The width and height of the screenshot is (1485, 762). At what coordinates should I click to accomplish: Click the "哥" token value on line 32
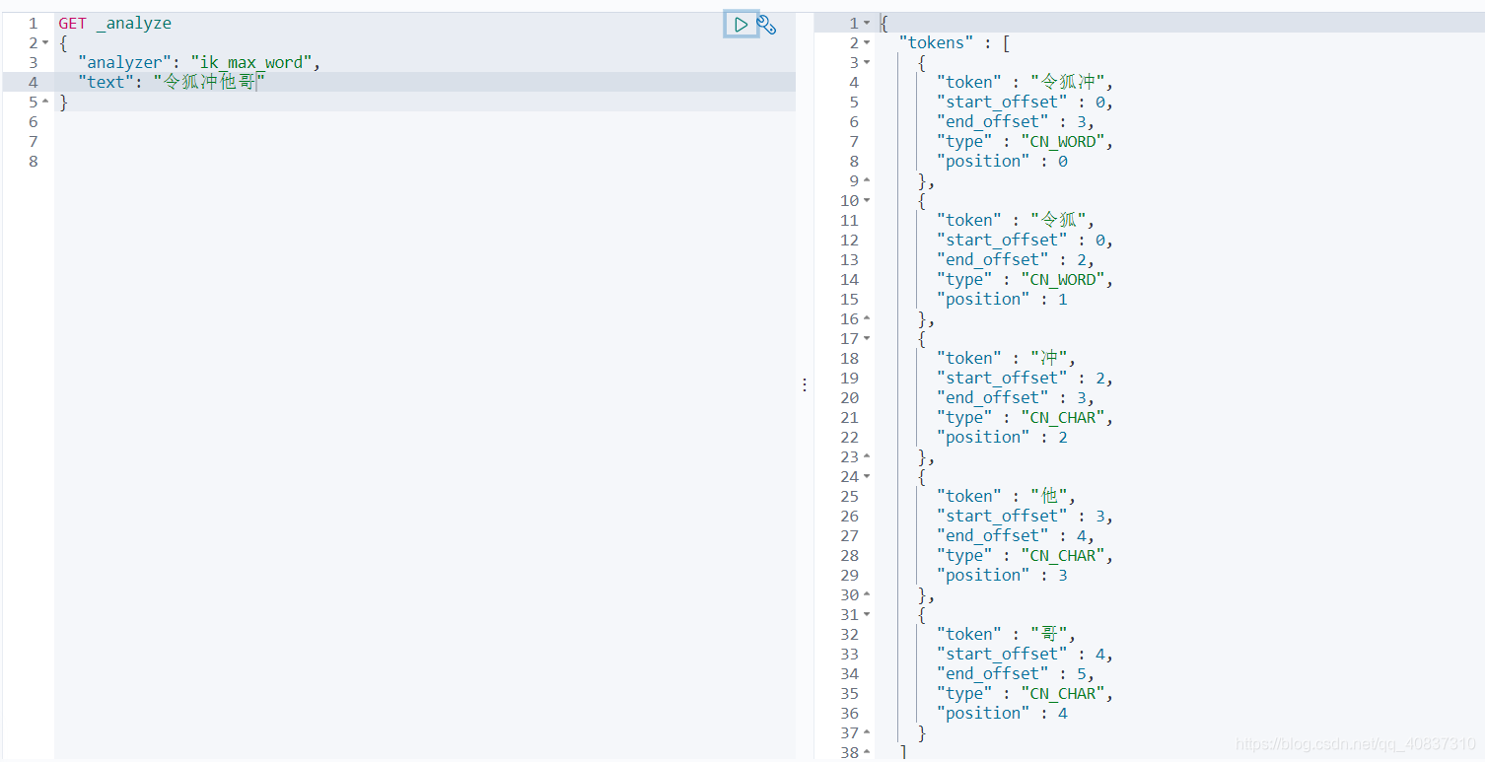[x=1049, y=635]
